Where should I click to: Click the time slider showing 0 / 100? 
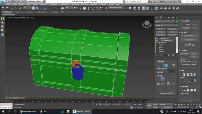point(15,98)
